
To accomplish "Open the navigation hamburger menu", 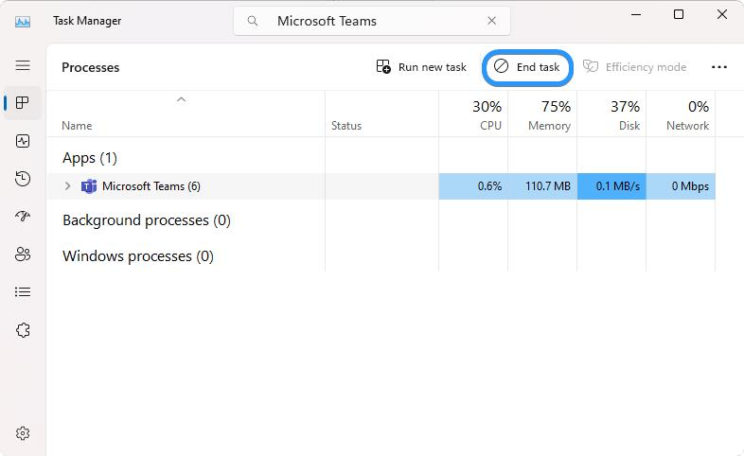I will (x=23, y=65).
